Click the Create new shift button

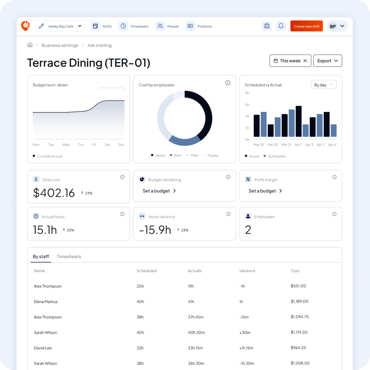(306, 26)
